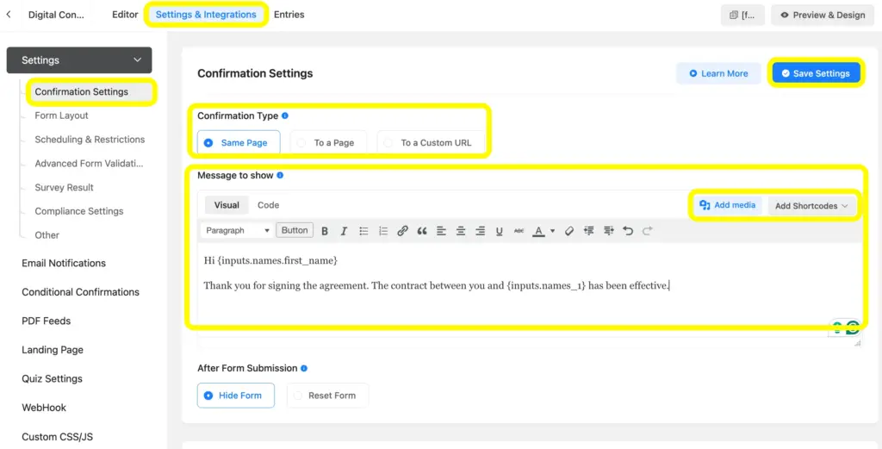This screenshot has height=449, width=882.
Task: Switch to the Visual editor tab
Action: click(x=227, y=205)
